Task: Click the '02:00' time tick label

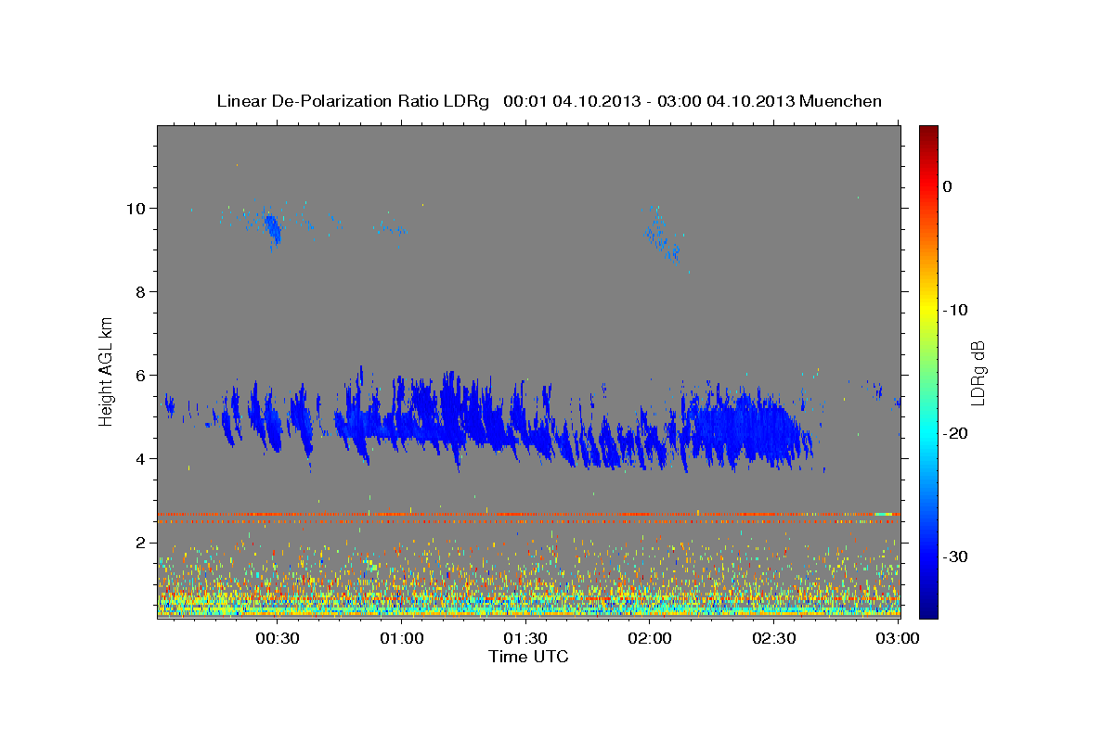Action: 650,639
